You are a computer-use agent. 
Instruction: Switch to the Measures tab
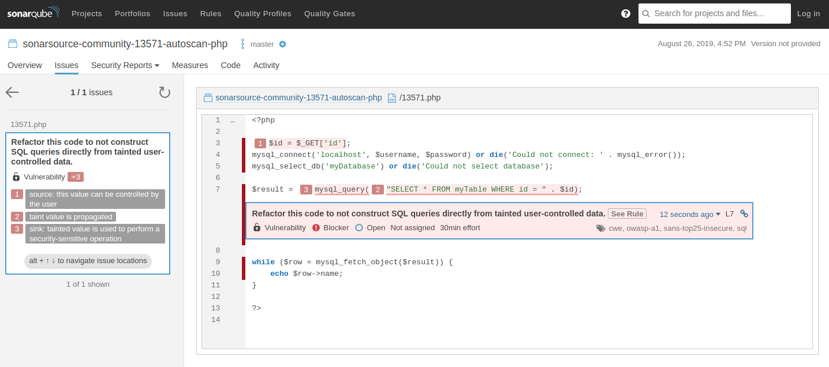[x=190, y=65]
